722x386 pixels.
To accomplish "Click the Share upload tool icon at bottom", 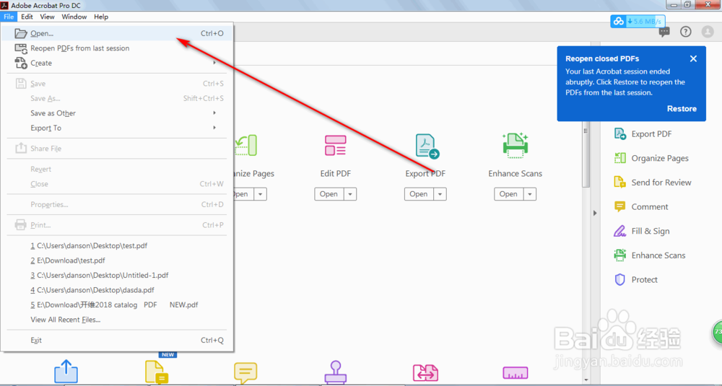I will (x=66, y=372).
